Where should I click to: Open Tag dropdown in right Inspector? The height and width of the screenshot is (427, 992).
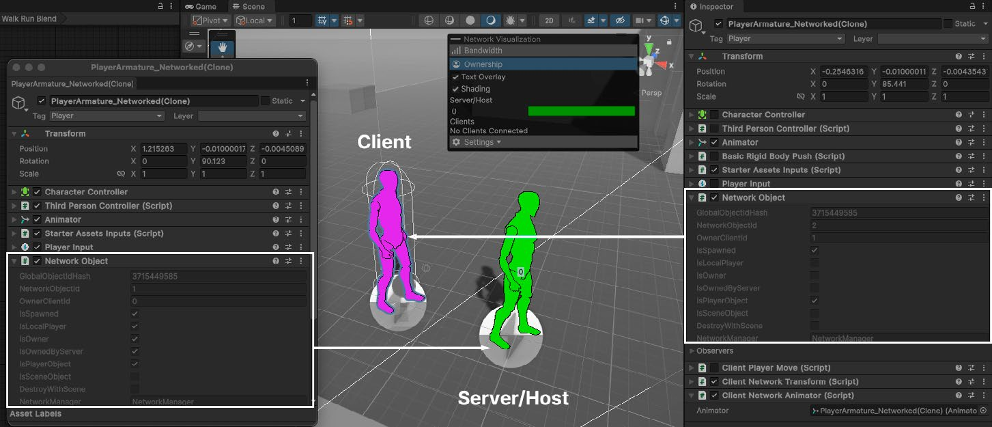(786, 39)
